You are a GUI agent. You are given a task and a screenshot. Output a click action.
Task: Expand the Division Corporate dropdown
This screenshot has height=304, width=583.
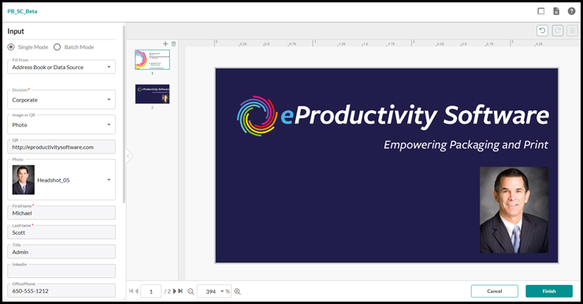coord(61,99)
